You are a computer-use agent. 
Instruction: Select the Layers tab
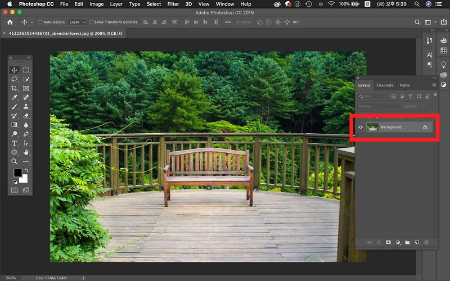(x=364, y=85)
